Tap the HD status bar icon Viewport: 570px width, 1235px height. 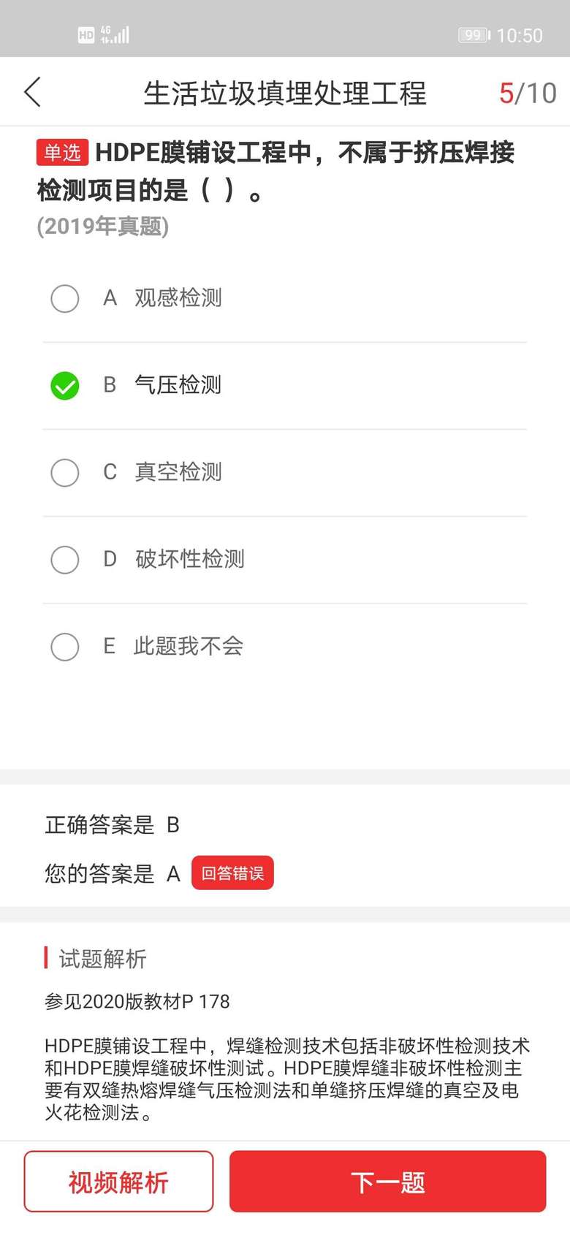pyautogui.click(x=86, y=34)
